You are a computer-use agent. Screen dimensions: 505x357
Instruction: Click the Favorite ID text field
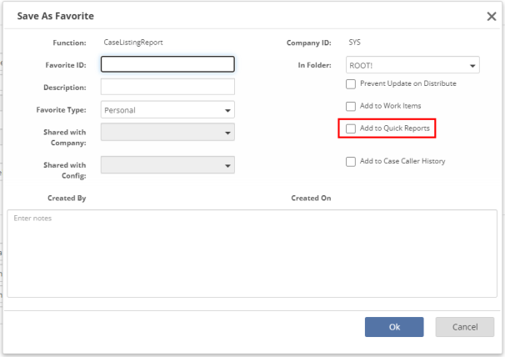[x=167, y=64]
